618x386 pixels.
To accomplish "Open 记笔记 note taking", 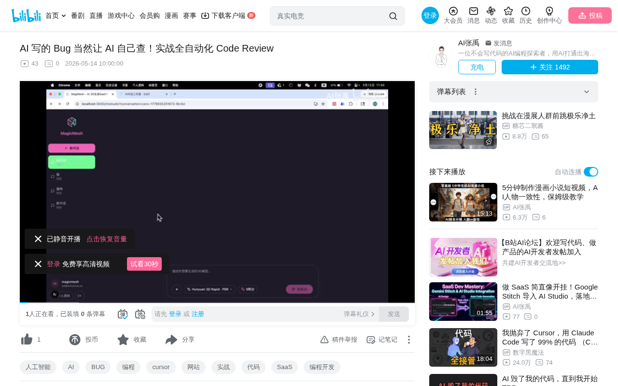I will (x=382, y=340).
